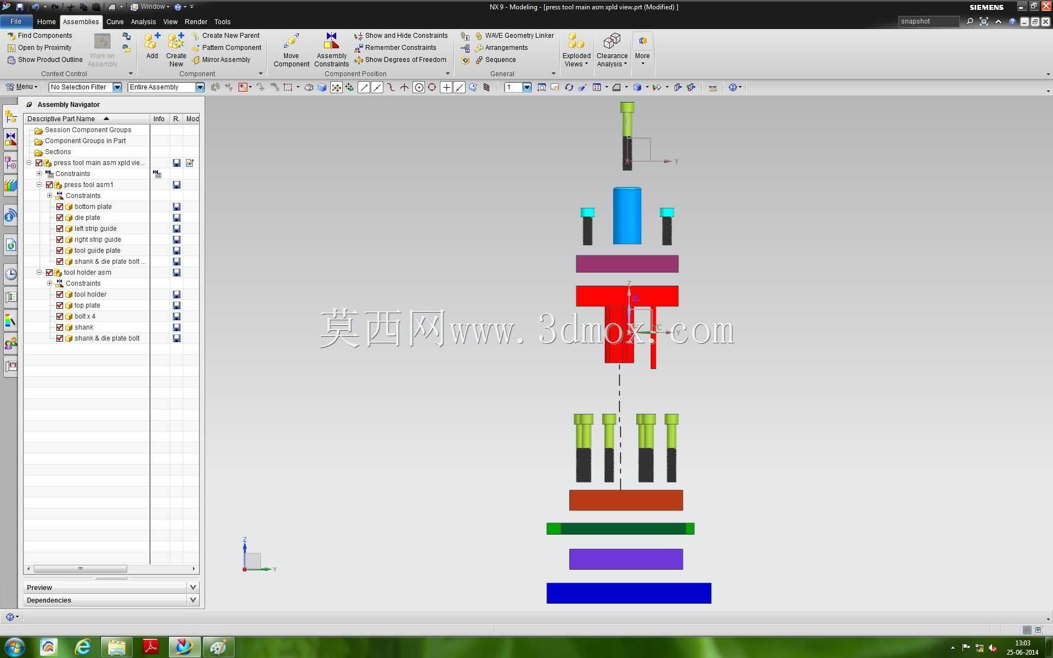
Task: Click Pattern Component
Action: (x=226, y=48)
